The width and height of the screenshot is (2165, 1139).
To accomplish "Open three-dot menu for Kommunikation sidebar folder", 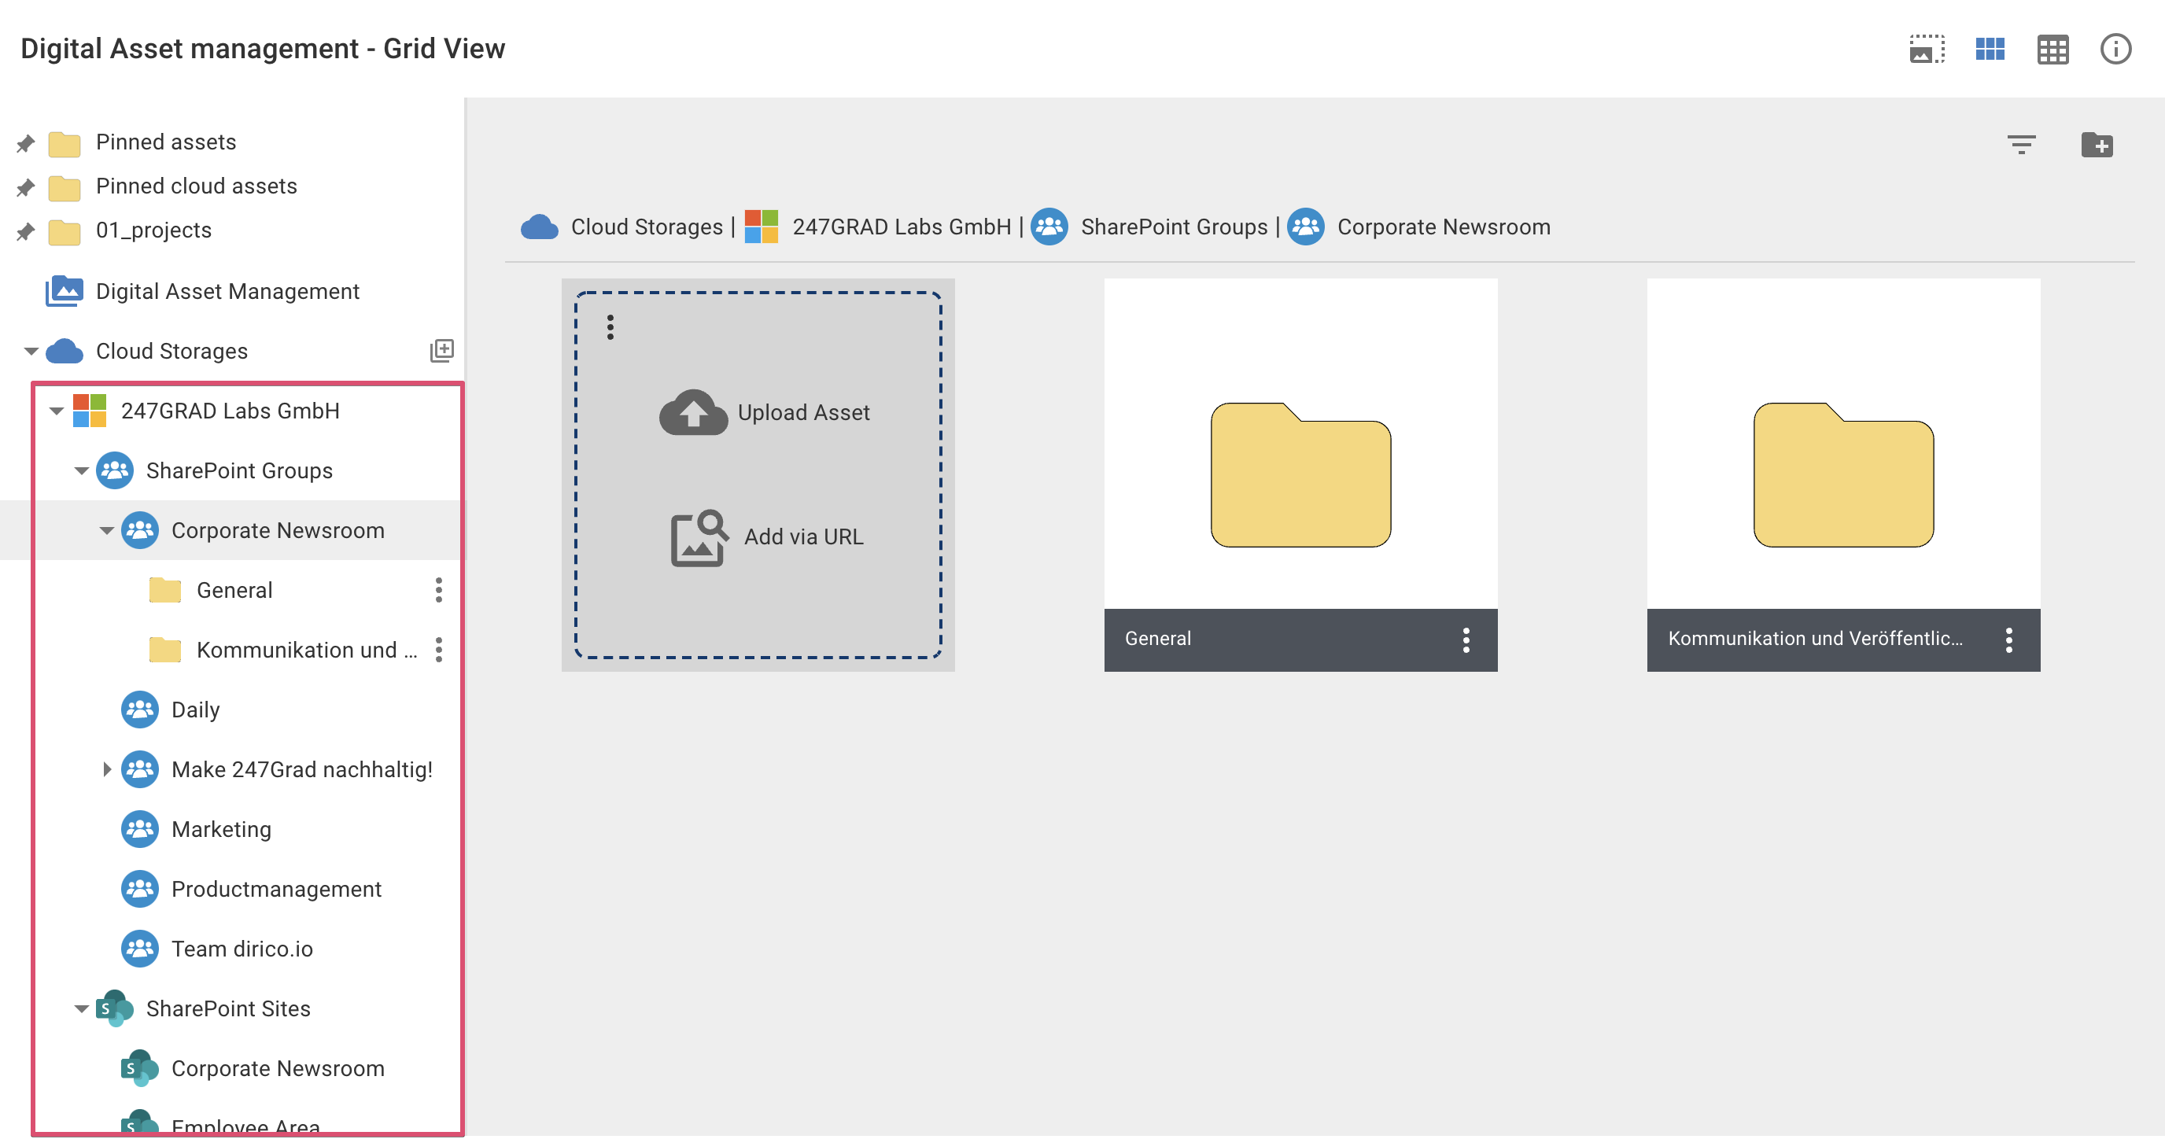I will click(x=438, y=649).
